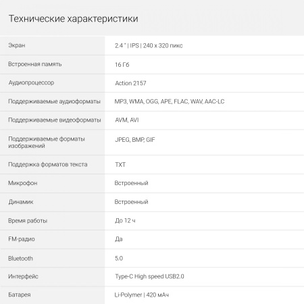This screenshot has height=304, width=304.
Task: Select the До 12 ч working time value
Action: (125, 220)
